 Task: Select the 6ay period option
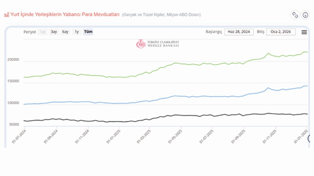point(65,32)
